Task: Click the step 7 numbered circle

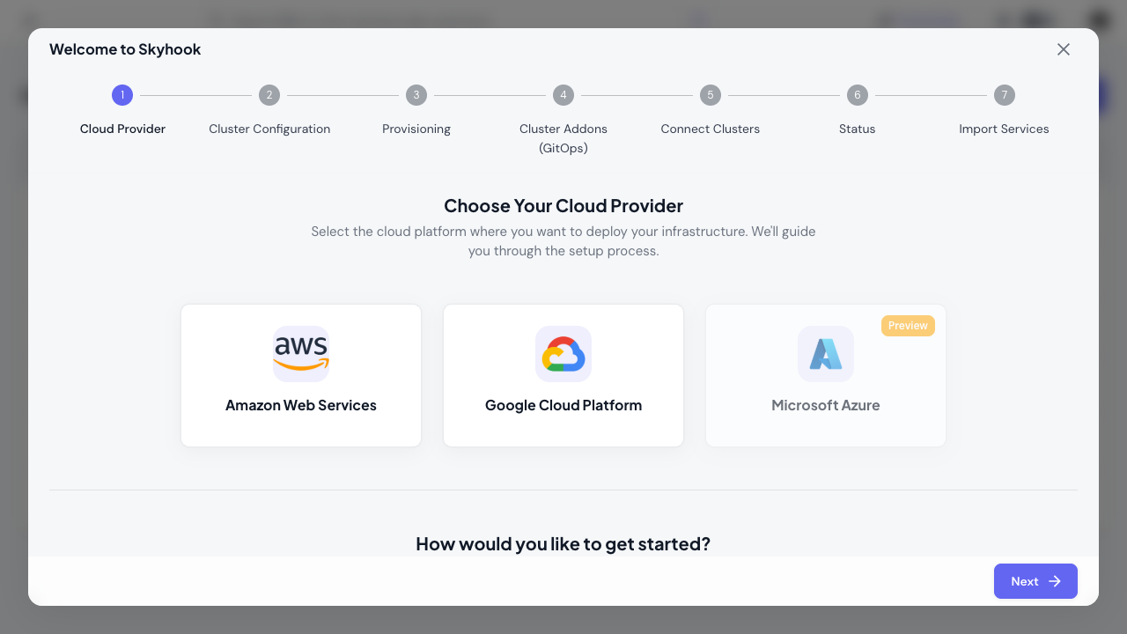Action: (1004, 94)
